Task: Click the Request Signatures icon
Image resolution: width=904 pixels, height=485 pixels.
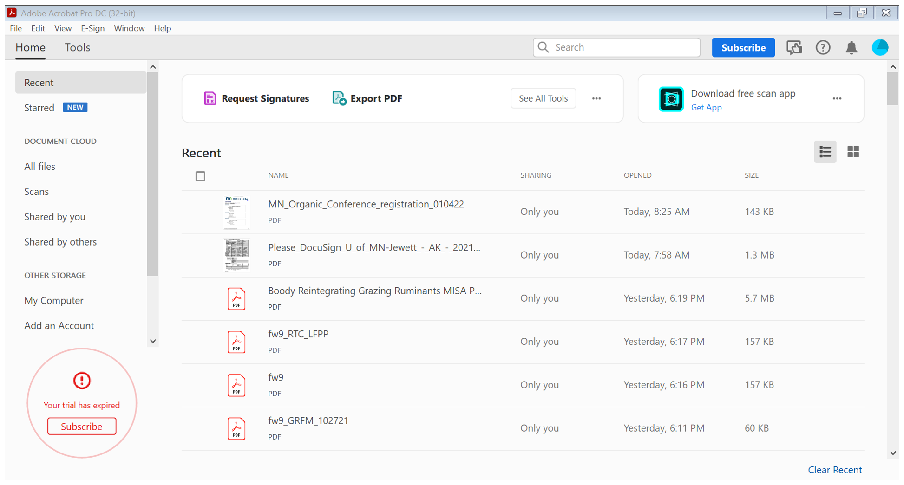Action: coord(210,98)
